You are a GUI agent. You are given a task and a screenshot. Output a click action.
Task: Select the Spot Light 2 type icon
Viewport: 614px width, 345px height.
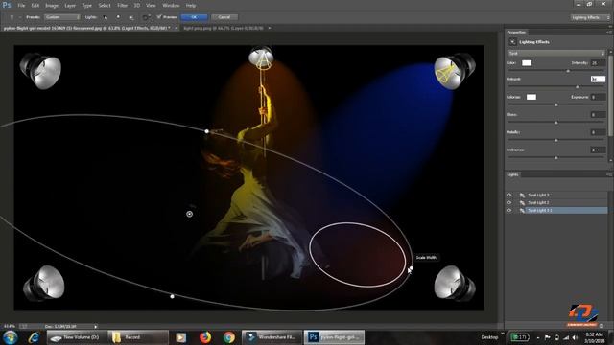522,202
